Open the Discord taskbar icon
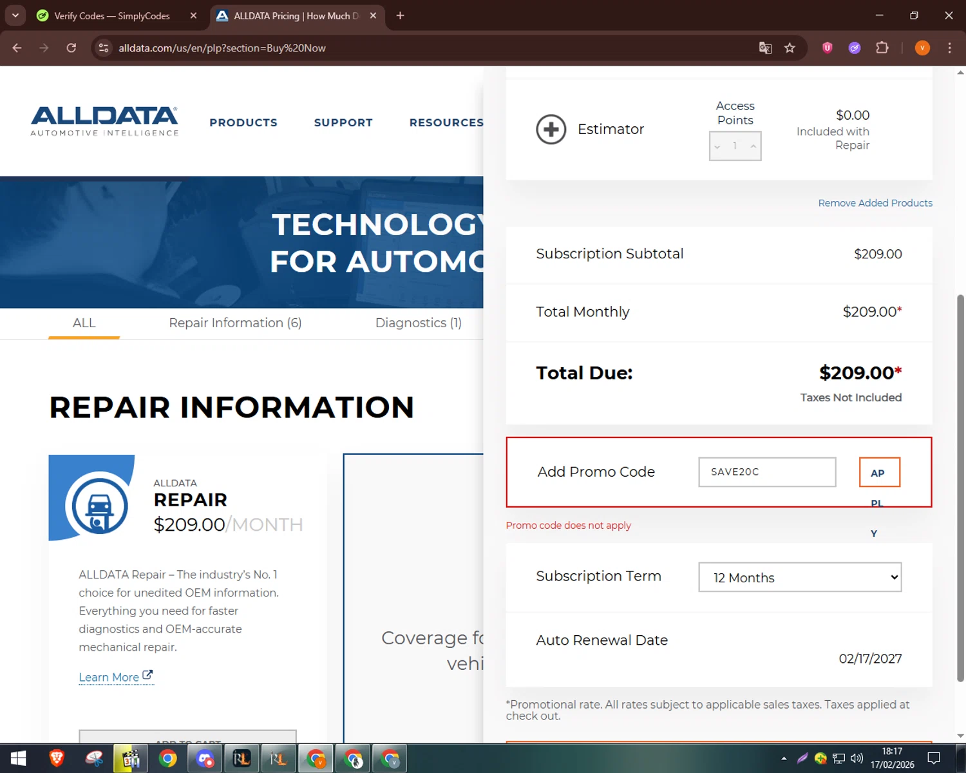 click(x=205, y=759)
